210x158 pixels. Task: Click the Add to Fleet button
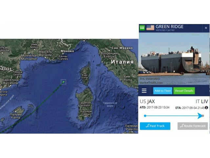pos(163,91)
